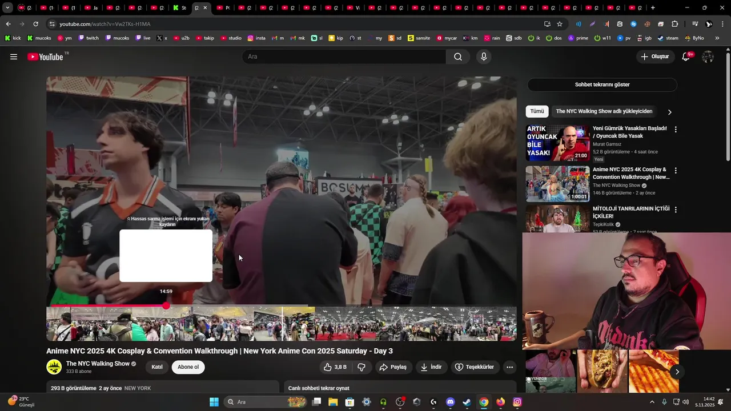Viewport: 731px width, 411px height.
Task: Go back in Chrome navigation
Action: tap(8, 24)
